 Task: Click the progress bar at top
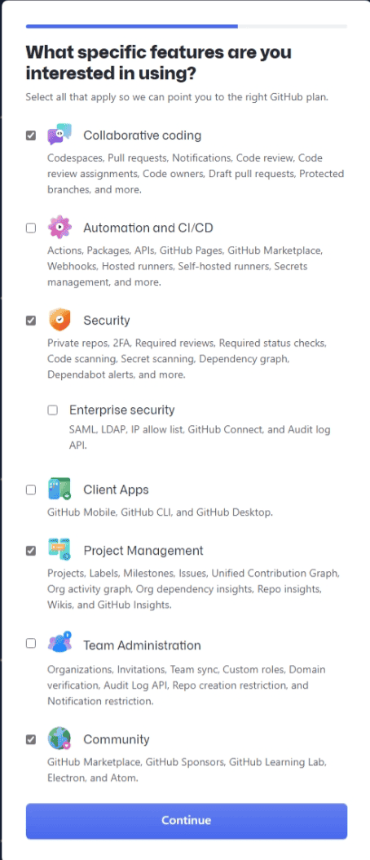pos(187,26)
